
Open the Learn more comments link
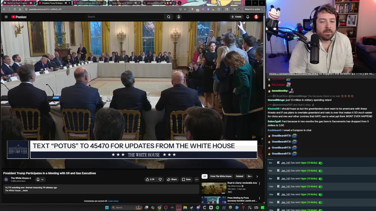click(113, 201)
